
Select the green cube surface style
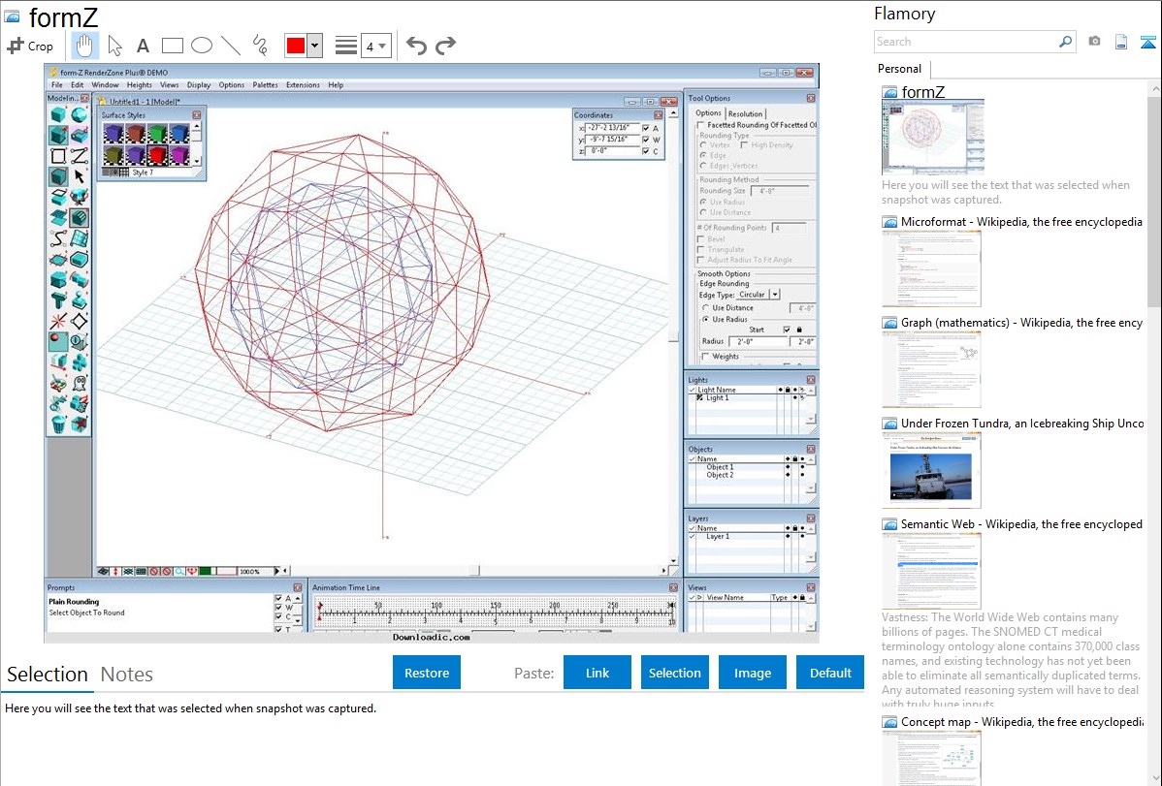[x=157, y=134]
